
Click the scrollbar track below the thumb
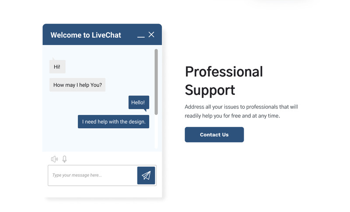pyautogui.click(x=156, y=131)
